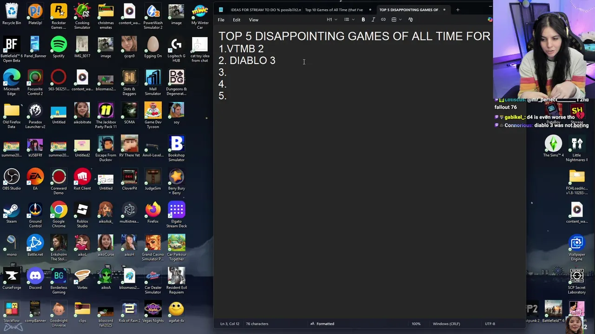595x334 pixels.
Task: Open Steam desktop icon
Action: tap(12, 212)
